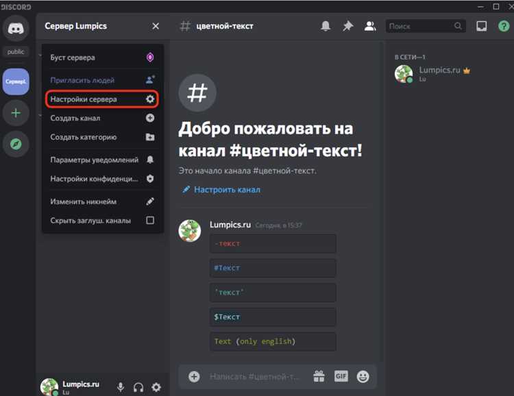Image resolution: width=514 pixels, height=396 pixels.
Task: Attach file with plus button
Action: click(194, 377)
